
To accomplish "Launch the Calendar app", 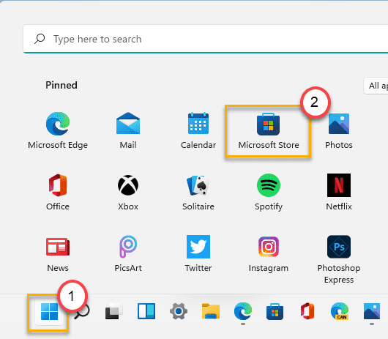I will [x=198, y=130].
